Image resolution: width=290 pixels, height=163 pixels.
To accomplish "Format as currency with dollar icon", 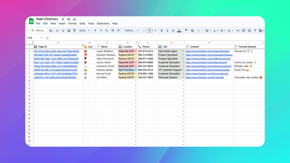I will tap(95, 30).
